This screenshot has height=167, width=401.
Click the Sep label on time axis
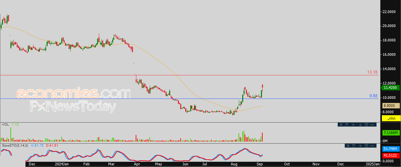(x=259, y=164)
